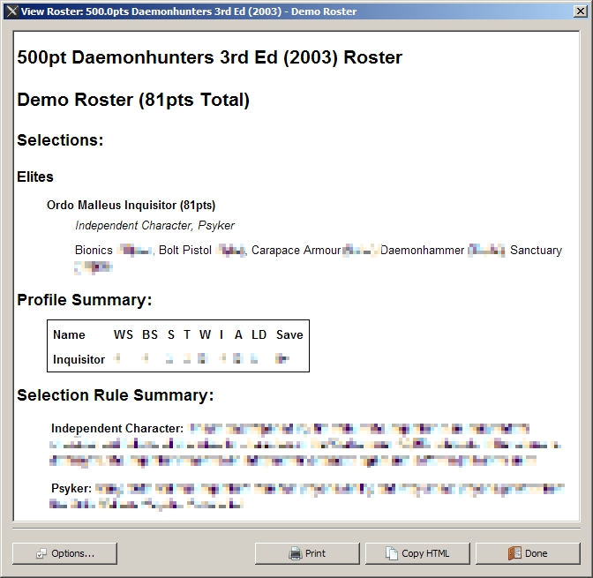Click the 'Selection Rule Summary:' heading
593x578 pixels.
click(x=116, y=395)
